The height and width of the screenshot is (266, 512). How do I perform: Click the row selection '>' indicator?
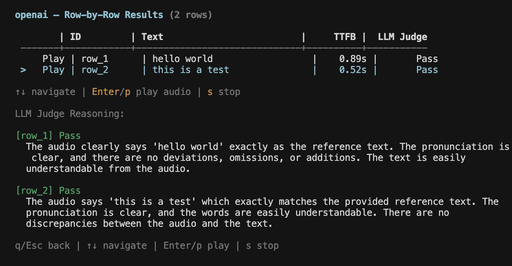click(x=23, y=69)
